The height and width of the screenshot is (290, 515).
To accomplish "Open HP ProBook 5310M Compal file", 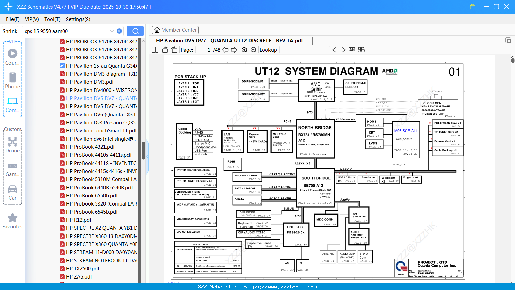I will tap(99, 179).
